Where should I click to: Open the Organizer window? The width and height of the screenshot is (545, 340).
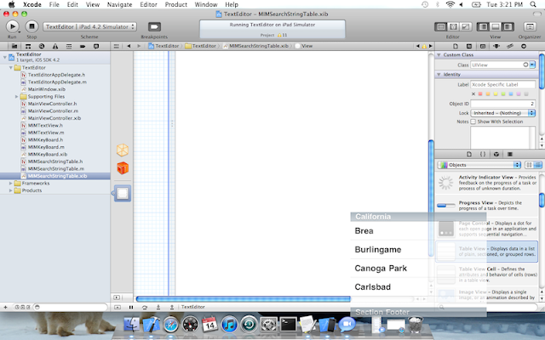point(530,26)
